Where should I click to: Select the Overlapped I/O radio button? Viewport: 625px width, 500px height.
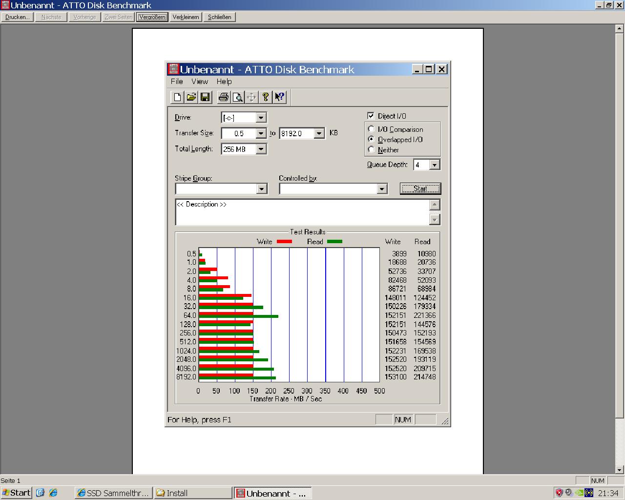[372, 139]
